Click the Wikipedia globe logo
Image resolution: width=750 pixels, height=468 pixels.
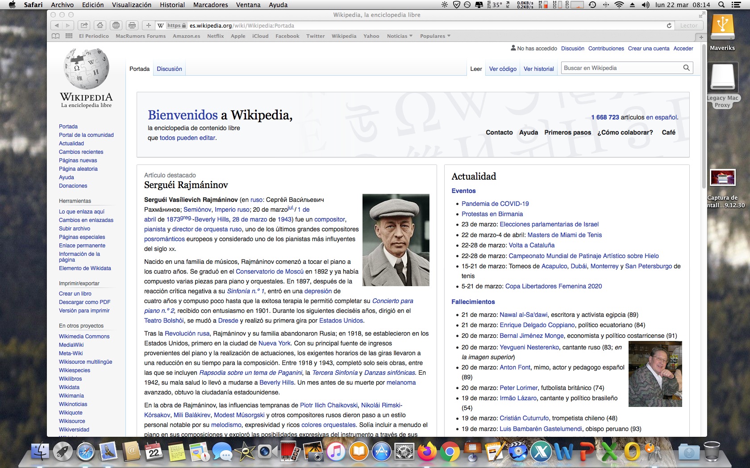coord(86,78)
